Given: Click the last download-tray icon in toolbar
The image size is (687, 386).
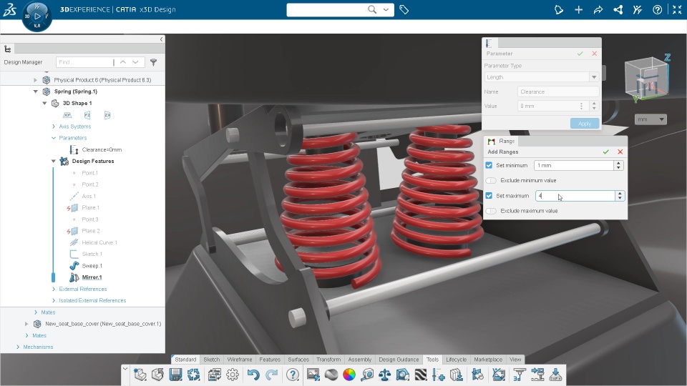Looking at the screenshot, I should [x=555, y=375].
